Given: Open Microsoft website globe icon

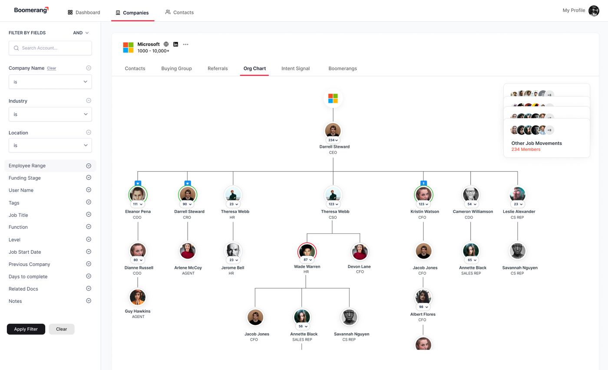Looking at the screenshot, I should point(166,44).
